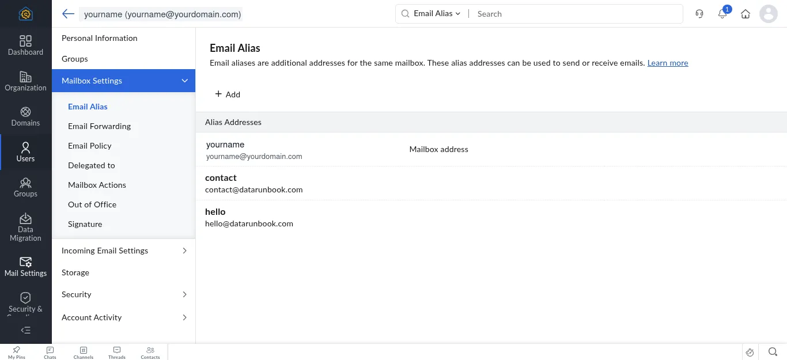The width and height of the screenshot is (787, 360).
Task: Open the Email Alias search scope dropdown
Action: pos(437,14)
